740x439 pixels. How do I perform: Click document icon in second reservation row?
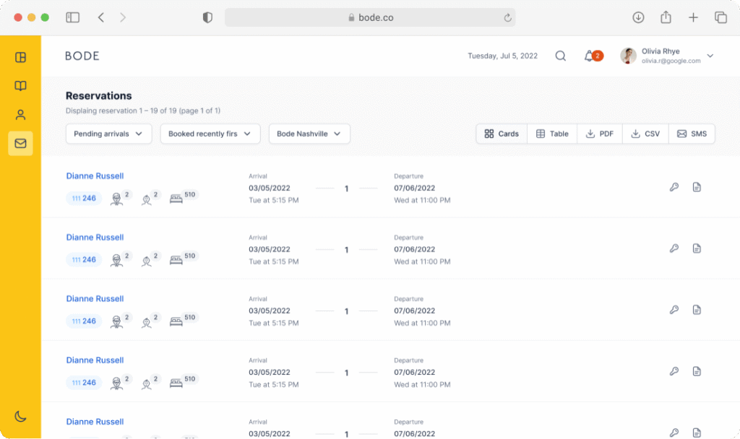pyautogui.click(x=697, y=248)
